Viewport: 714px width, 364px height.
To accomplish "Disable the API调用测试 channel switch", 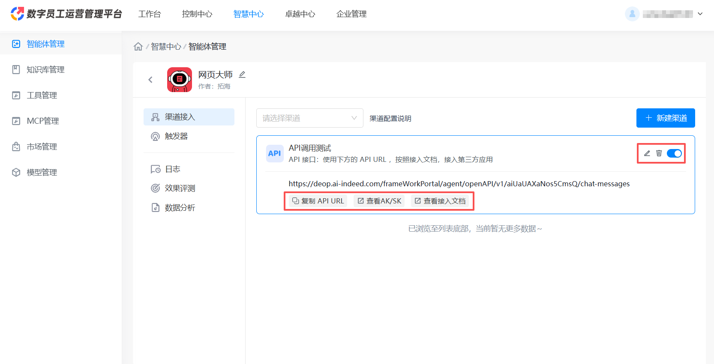I will (x=674, y=153).
